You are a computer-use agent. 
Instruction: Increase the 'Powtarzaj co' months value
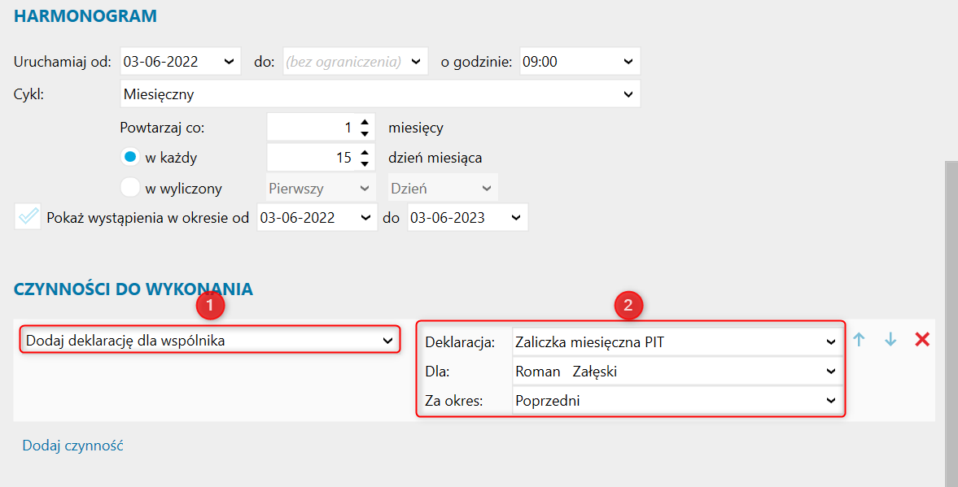[x=365, y=122]
